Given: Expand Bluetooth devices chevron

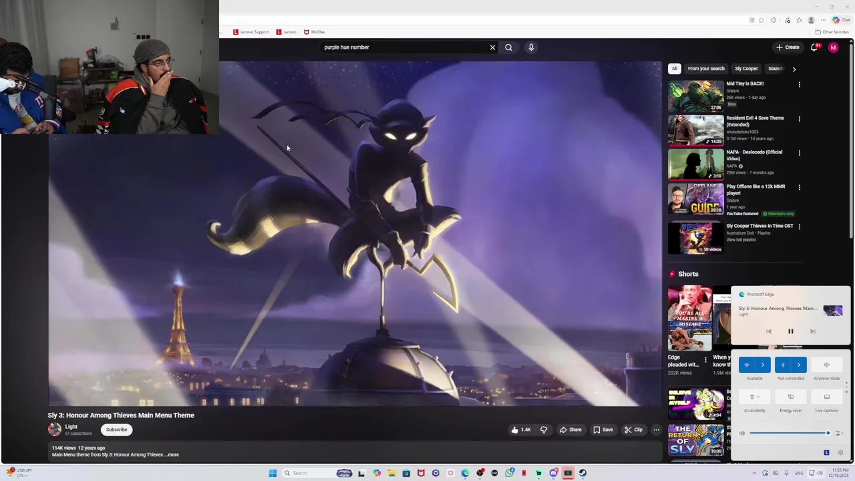Looking at the screenshot, I should [799, 365].
